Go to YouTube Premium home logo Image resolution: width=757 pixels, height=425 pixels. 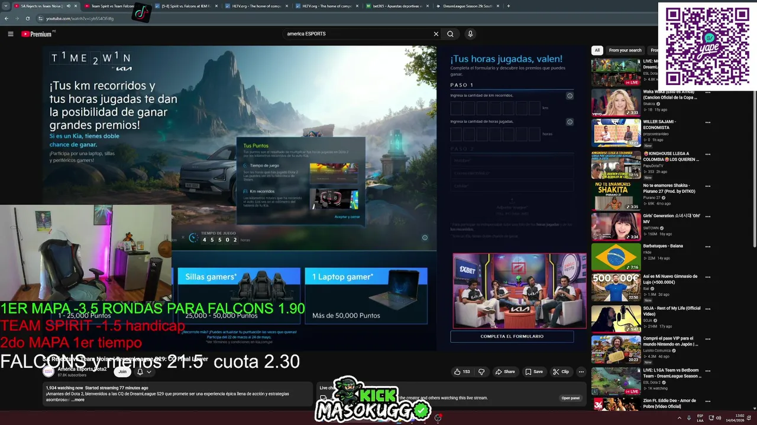37,34
